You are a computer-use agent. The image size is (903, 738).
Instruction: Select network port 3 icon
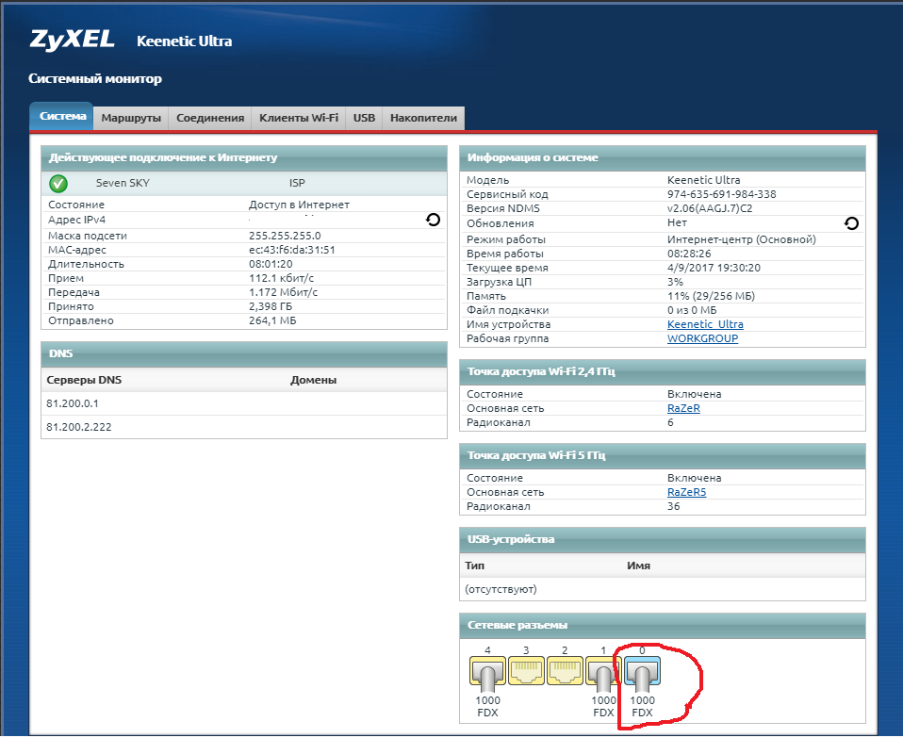(x=526, y=671)
